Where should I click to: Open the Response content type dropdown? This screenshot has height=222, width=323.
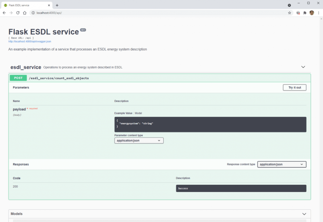(x=282, y=164)
